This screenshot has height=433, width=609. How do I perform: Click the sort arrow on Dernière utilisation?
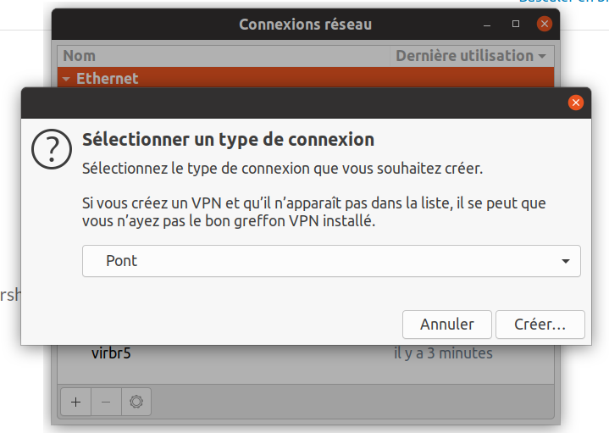(x=542, y=57)
